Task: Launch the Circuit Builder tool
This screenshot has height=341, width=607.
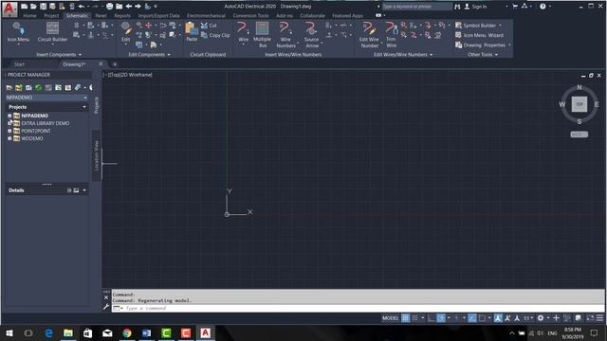Action: [52, 31]
